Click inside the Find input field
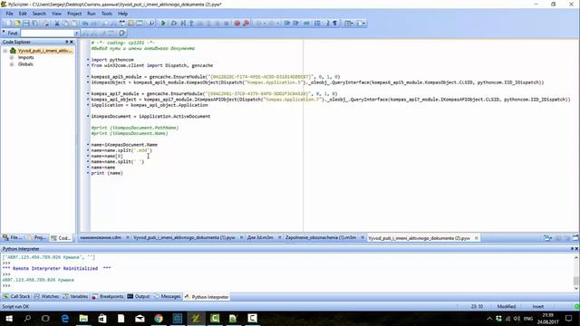 [x=47, y=34]
